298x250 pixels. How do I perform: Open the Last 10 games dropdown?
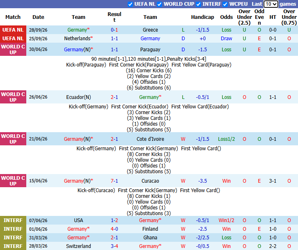pyautogui.click(x=270, y=4)
